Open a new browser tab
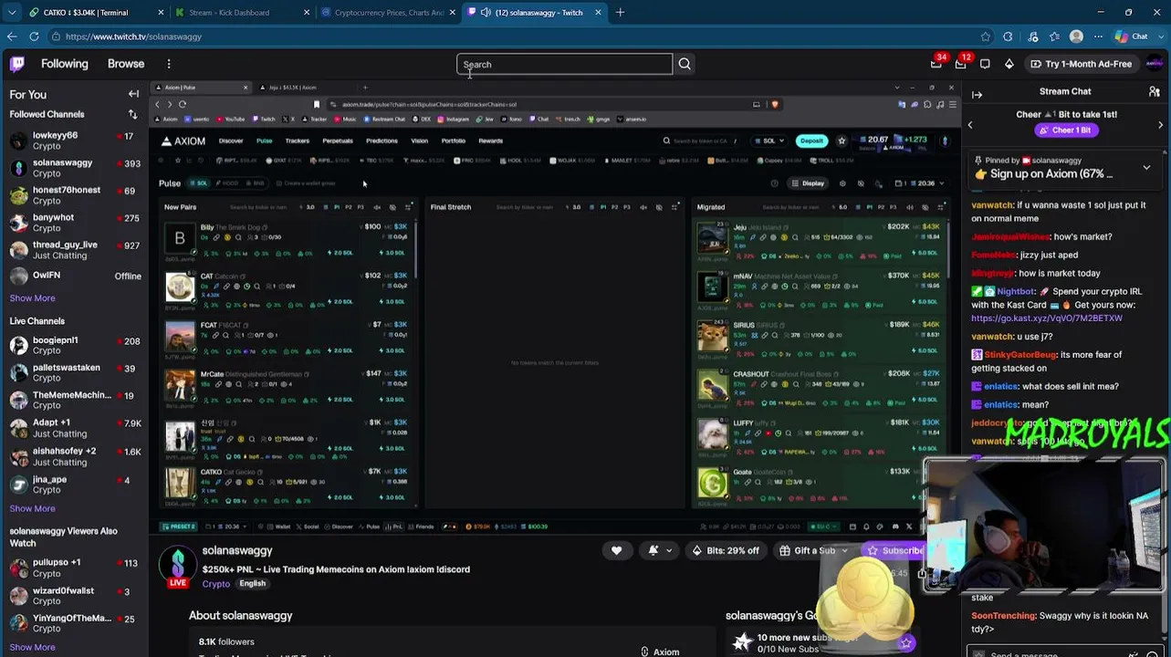1171x657 pixels. tap(620, 12)
